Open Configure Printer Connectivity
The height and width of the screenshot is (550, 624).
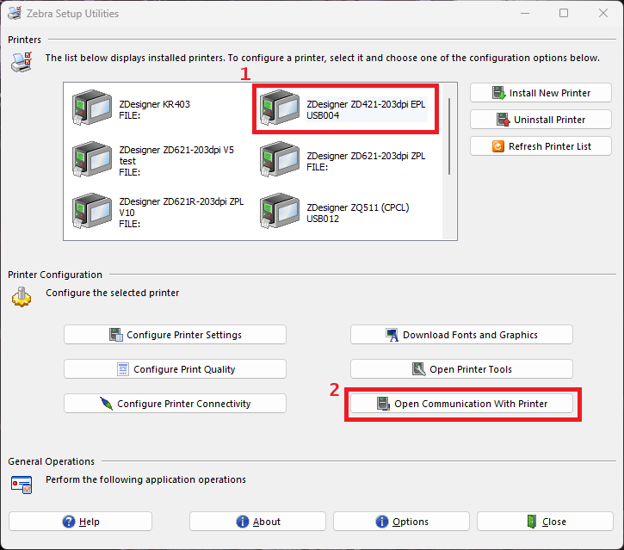(175, 404)
